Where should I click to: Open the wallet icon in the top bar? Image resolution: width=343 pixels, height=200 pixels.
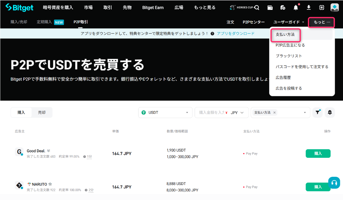point(270,7)
